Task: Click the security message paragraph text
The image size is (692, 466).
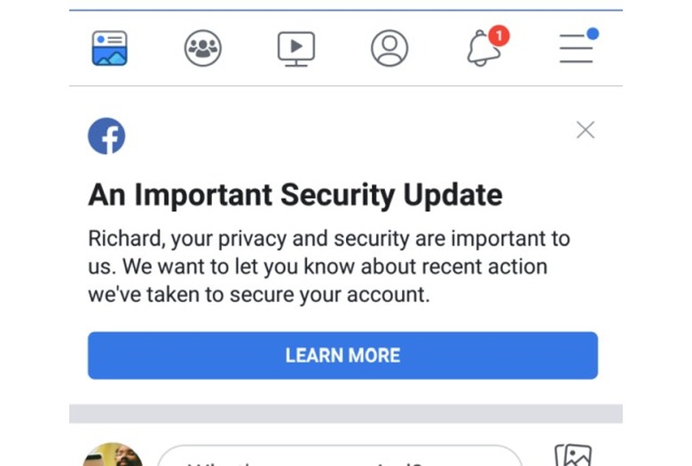Action: click(329, 266)
